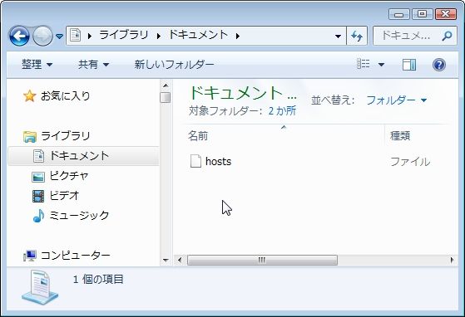Minimize the Explorer window
465x317 pixels.
(x=398, y=14)
